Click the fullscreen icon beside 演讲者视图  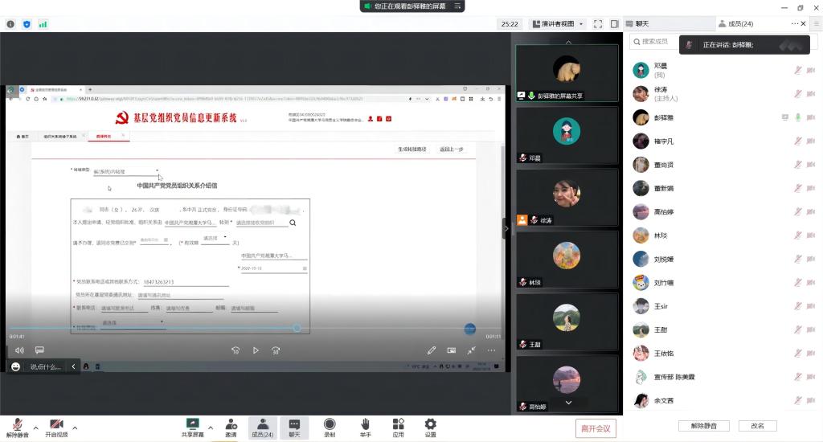tap(598, 24)
